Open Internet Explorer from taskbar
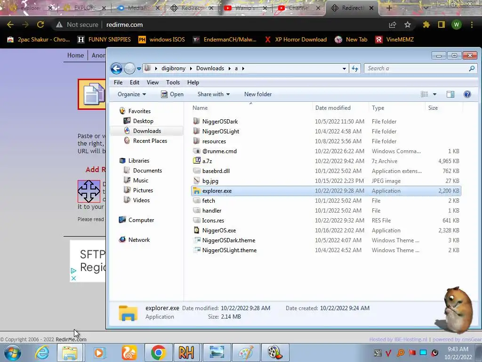This screenshot has height=362, width=482. (x=42, y=353)
